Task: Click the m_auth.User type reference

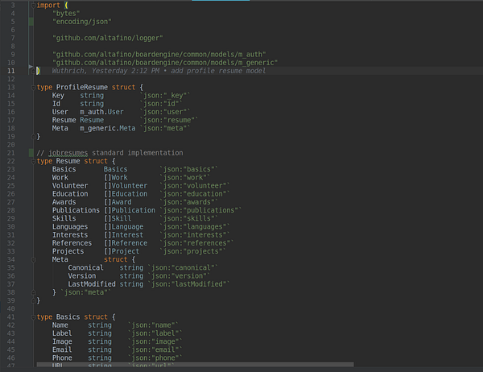Action: coord(101,111)
